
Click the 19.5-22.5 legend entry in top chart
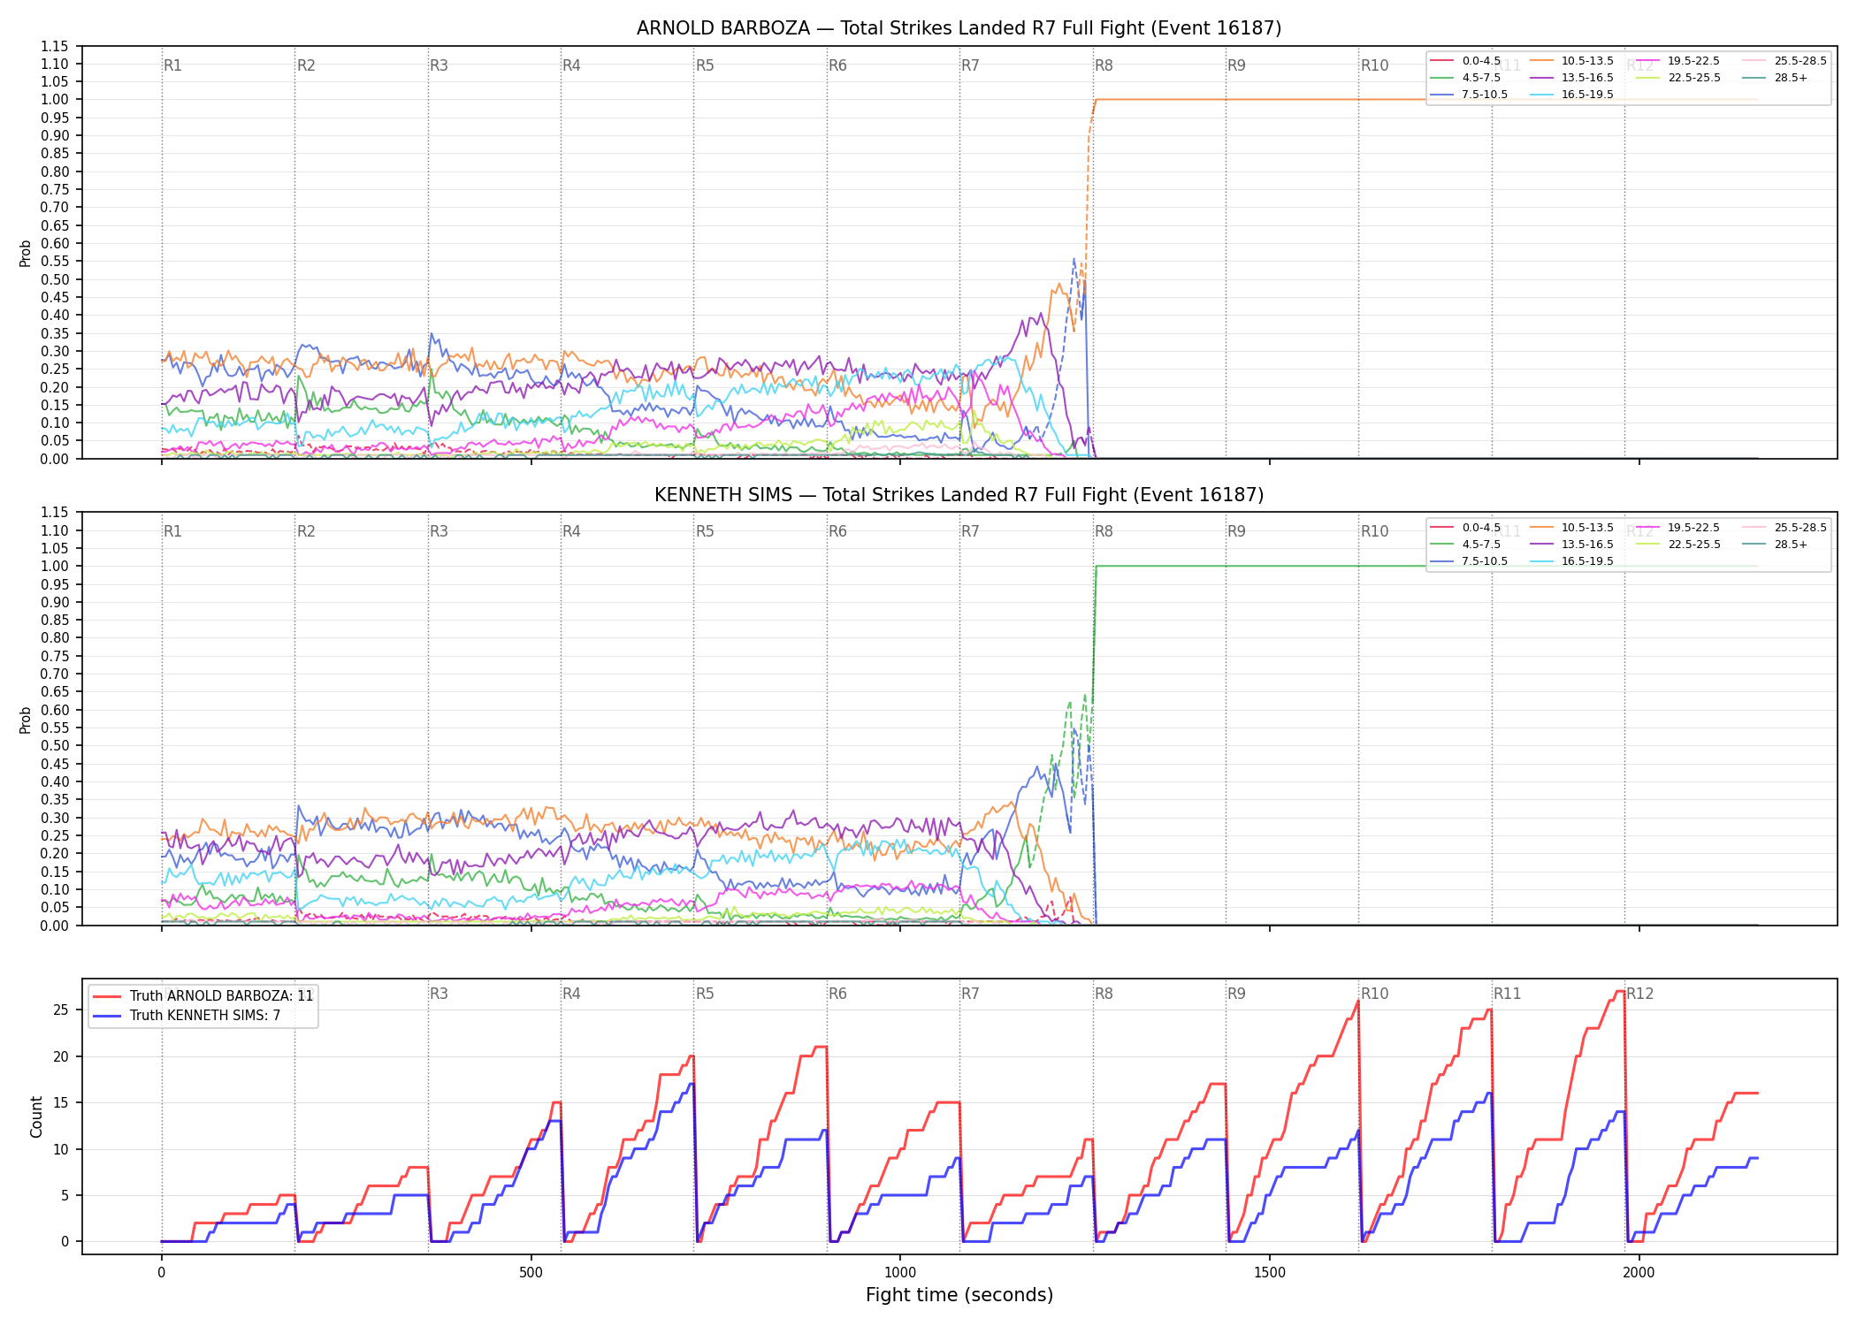pyautogui.click(x=1677, y=61)
